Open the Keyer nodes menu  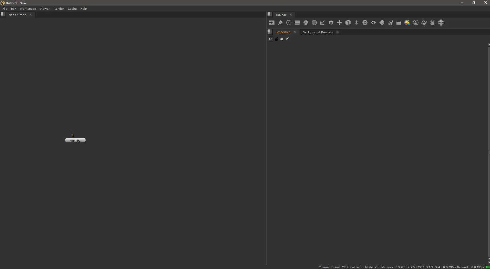tap(323, 23)
